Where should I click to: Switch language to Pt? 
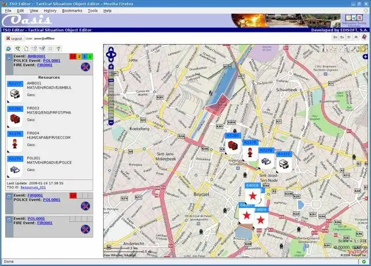click(356, 37)
